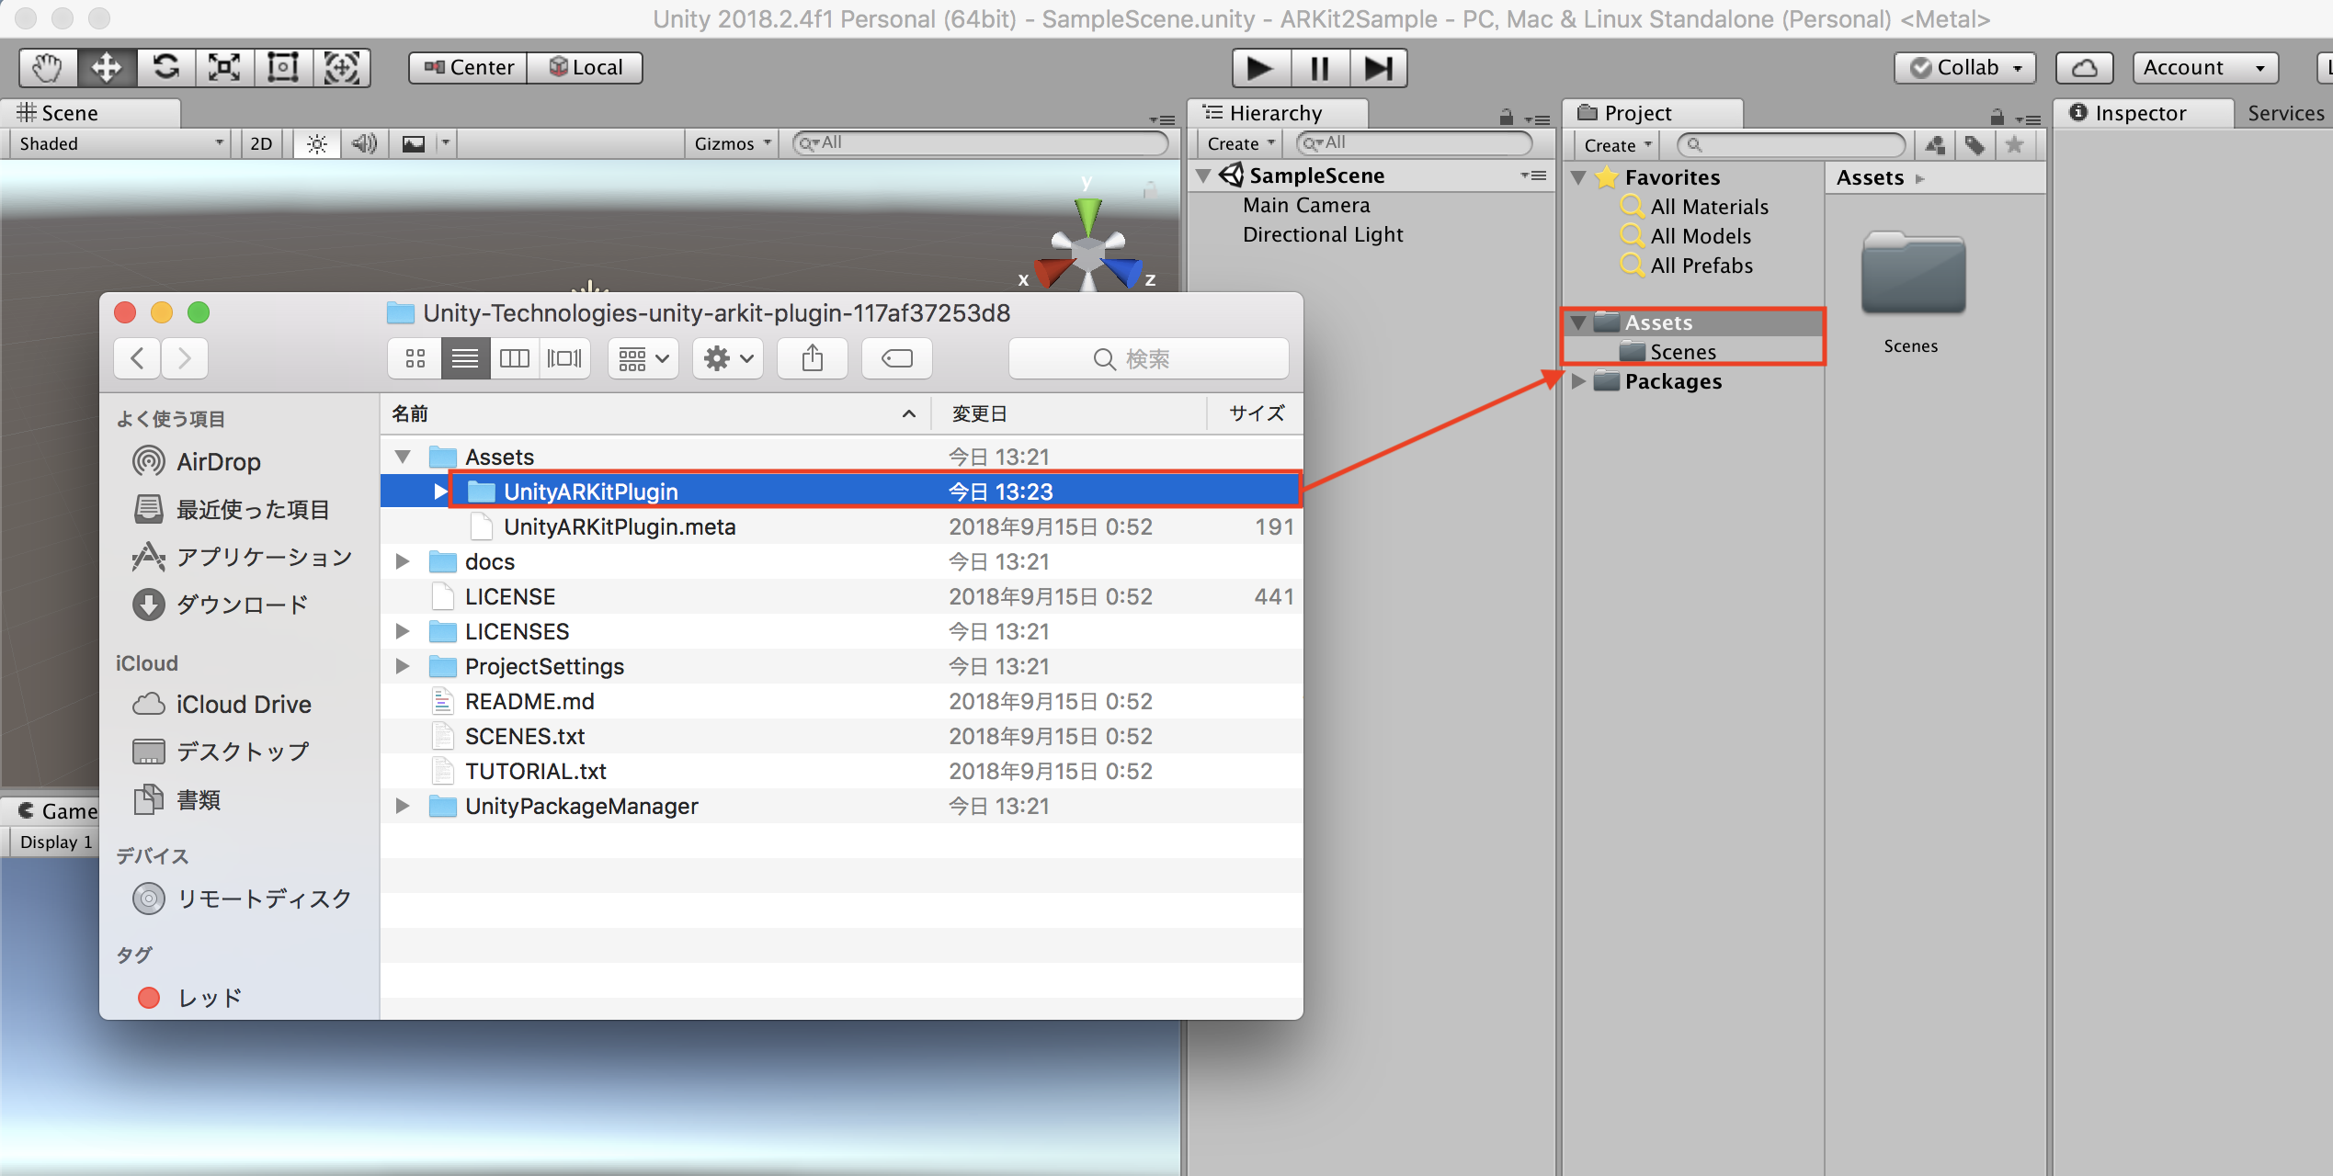Toggle scene audio speaker icon

click(x=364, y=143)
